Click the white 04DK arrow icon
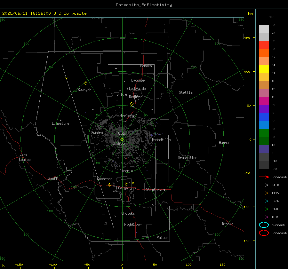The height and width of the screenshot is (269, 288). 264,185
